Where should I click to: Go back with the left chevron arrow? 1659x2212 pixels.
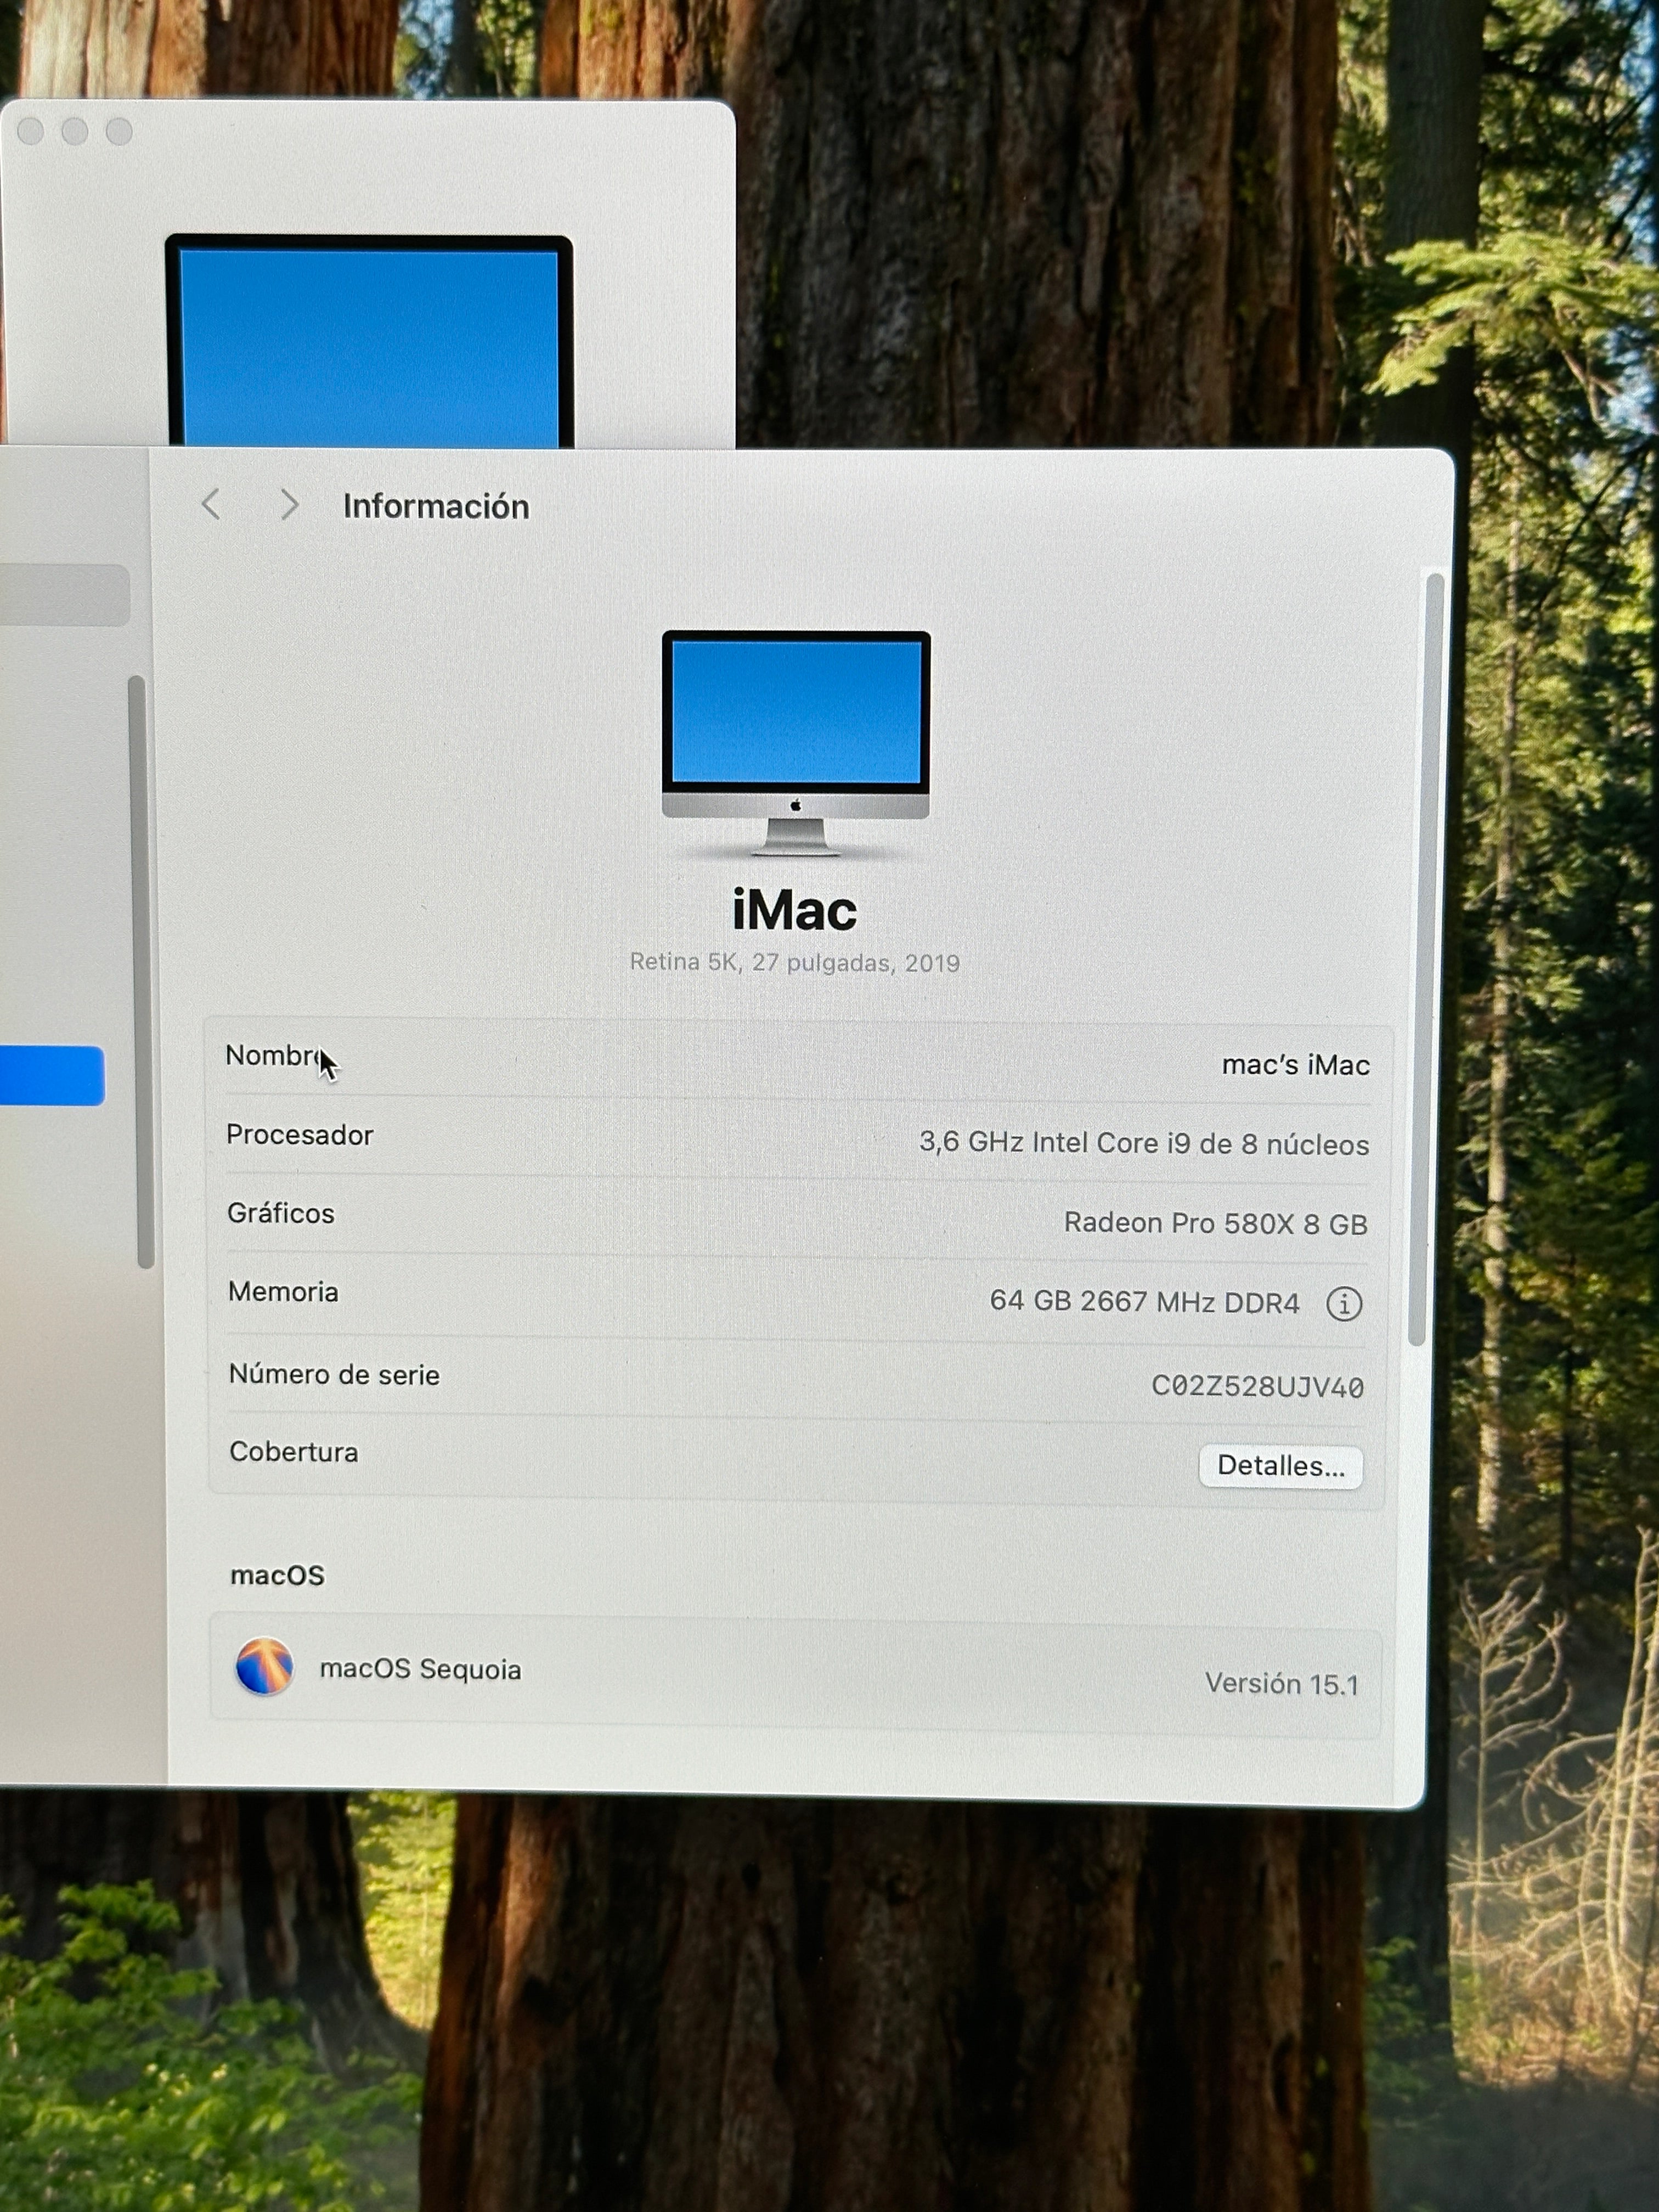210,504
